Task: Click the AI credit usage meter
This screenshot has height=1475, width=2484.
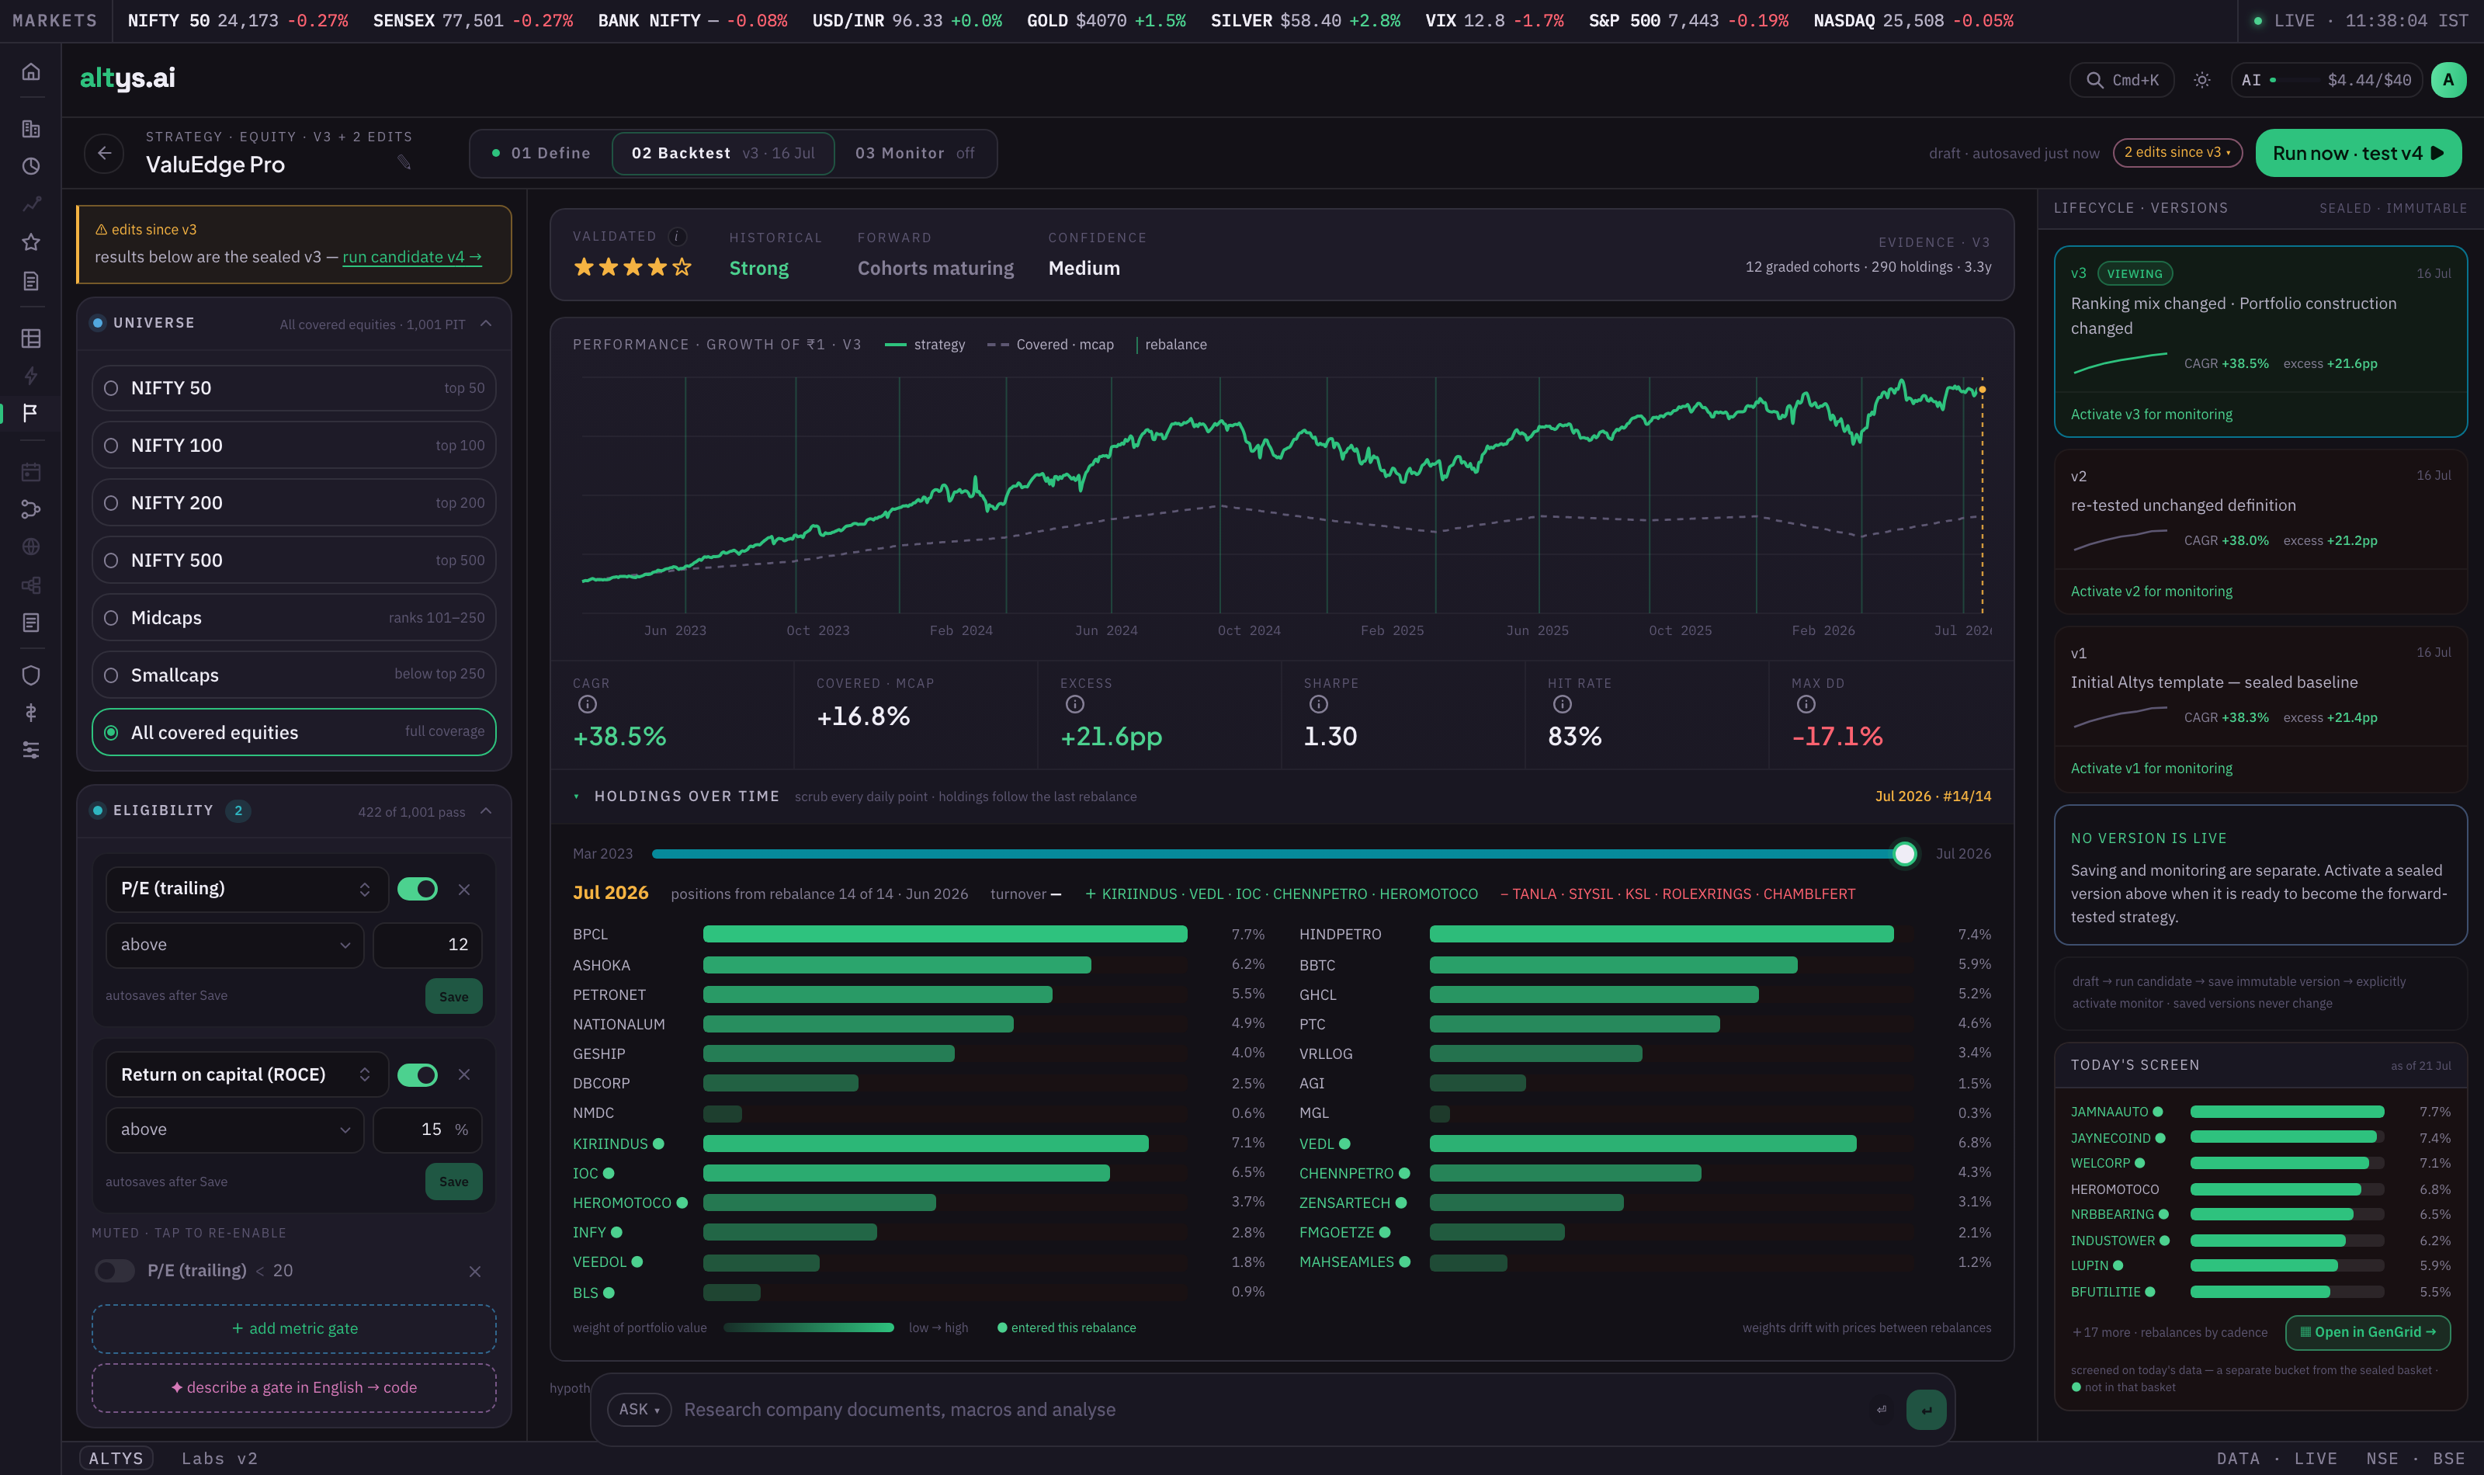Action: click(x=2326, y=81)
